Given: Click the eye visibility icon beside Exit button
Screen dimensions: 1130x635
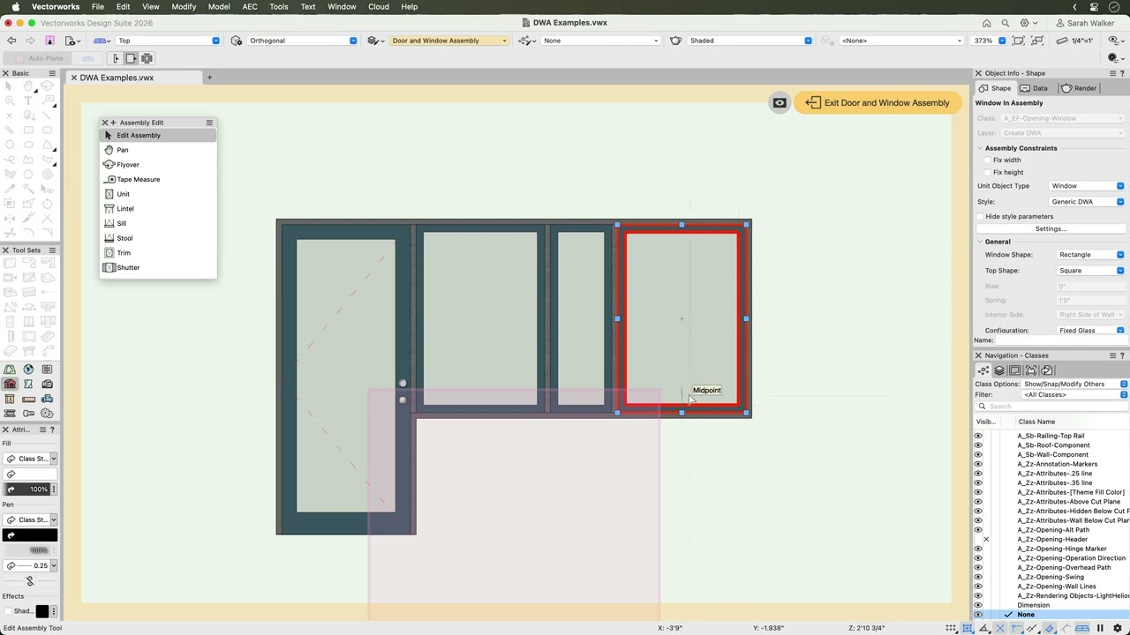Looking at the screenshot, I should click(780, 103).
